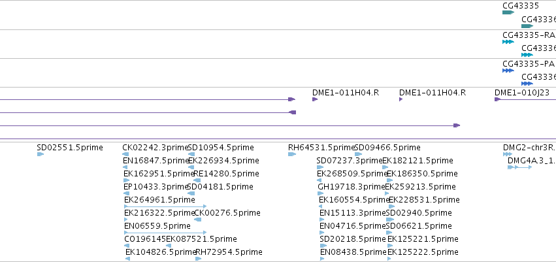Viewport: 556px width, 262px height.
Task: Click the CK00276.5prime EST glyph
Action: (198, 220)
